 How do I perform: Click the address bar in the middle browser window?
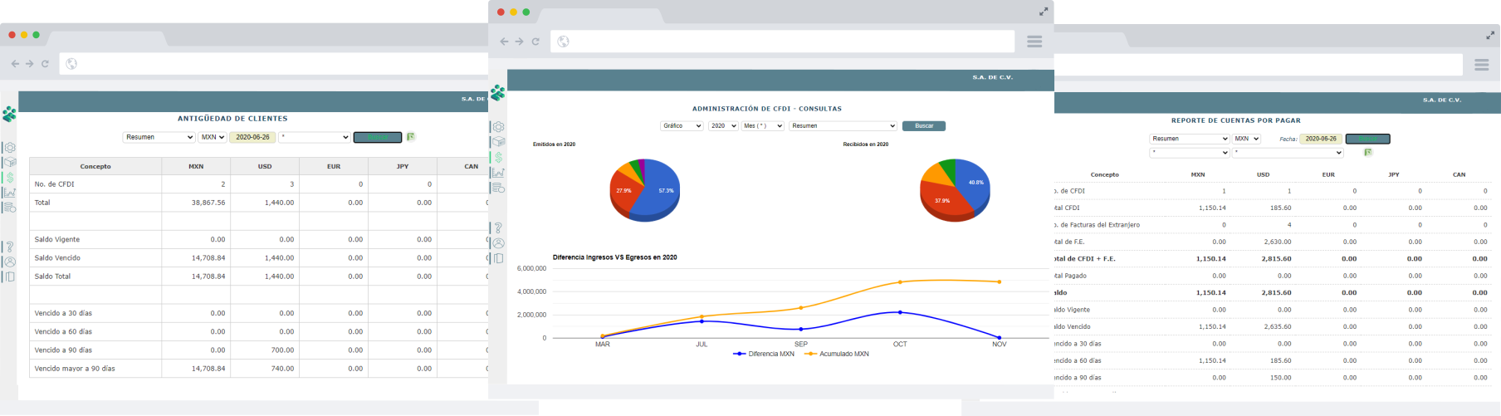point(780,42)
